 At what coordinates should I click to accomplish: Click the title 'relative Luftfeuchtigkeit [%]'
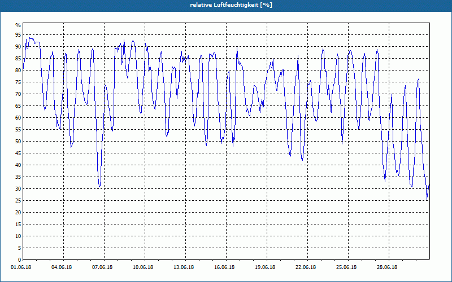click(231, 5)
